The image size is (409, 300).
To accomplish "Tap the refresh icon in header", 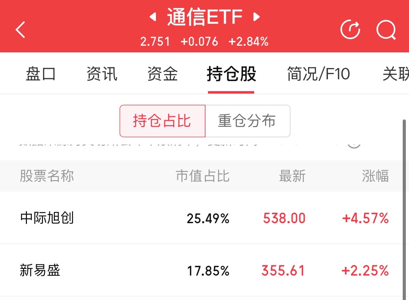I will [x=350, y=30].
